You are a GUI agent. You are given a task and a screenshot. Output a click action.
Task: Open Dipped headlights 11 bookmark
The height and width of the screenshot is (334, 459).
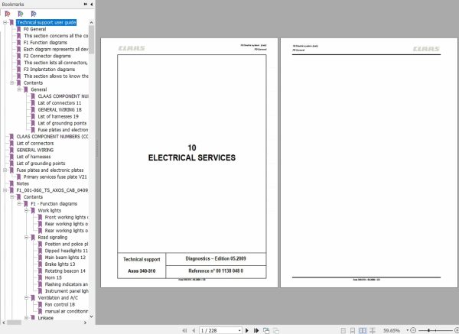tap(66, 251)
